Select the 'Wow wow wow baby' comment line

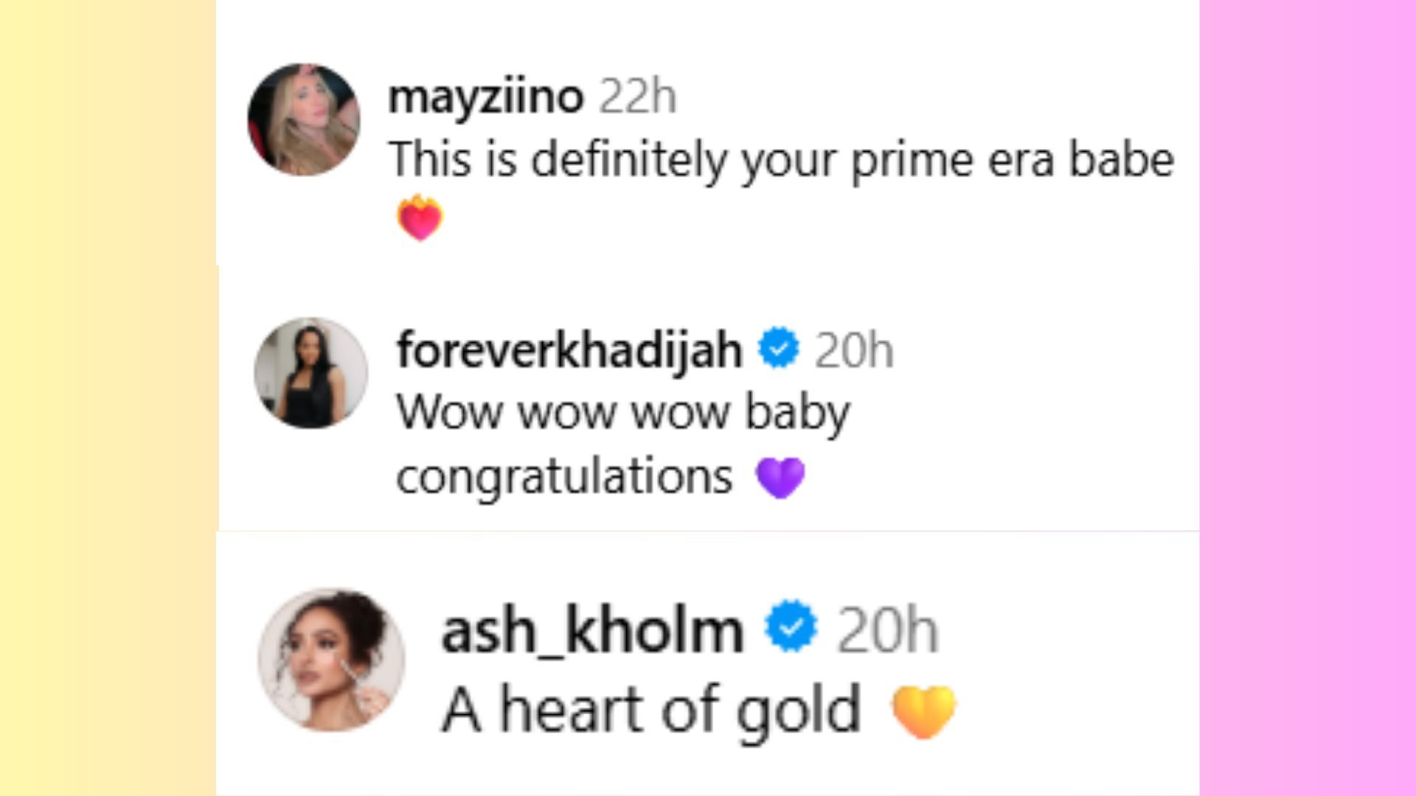[623, 412]
